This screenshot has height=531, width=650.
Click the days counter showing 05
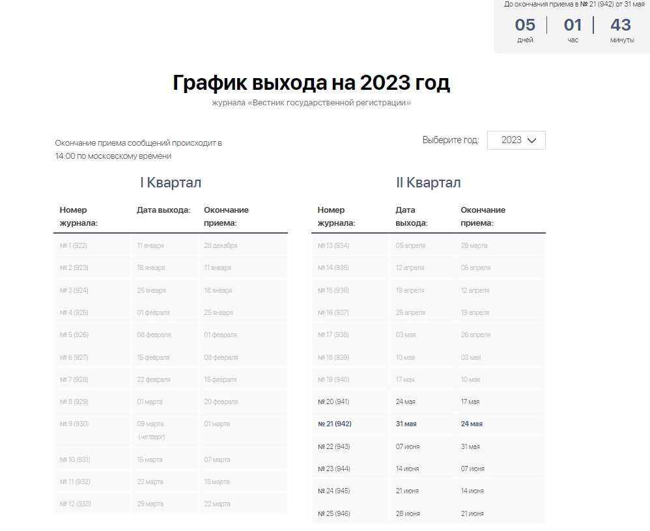click(525, 25)
